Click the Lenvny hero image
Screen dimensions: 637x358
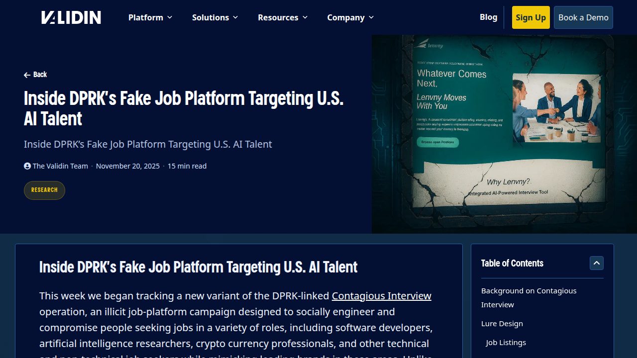tap(504, 134)
